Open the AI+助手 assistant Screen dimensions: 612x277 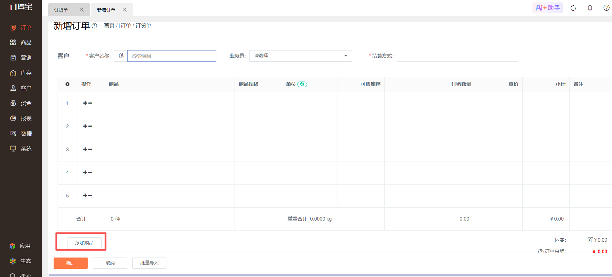point(548,8)
